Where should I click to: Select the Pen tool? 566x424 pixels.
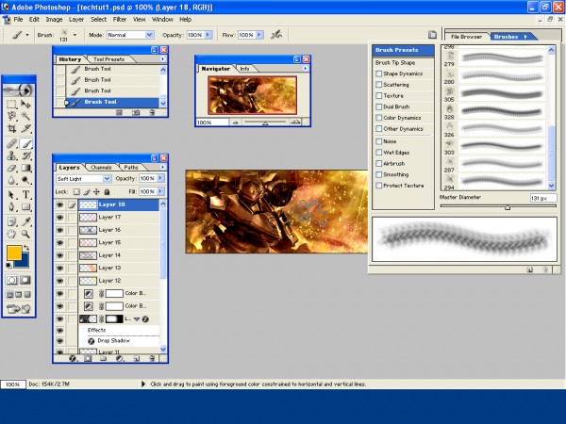(x=11, y=207)
